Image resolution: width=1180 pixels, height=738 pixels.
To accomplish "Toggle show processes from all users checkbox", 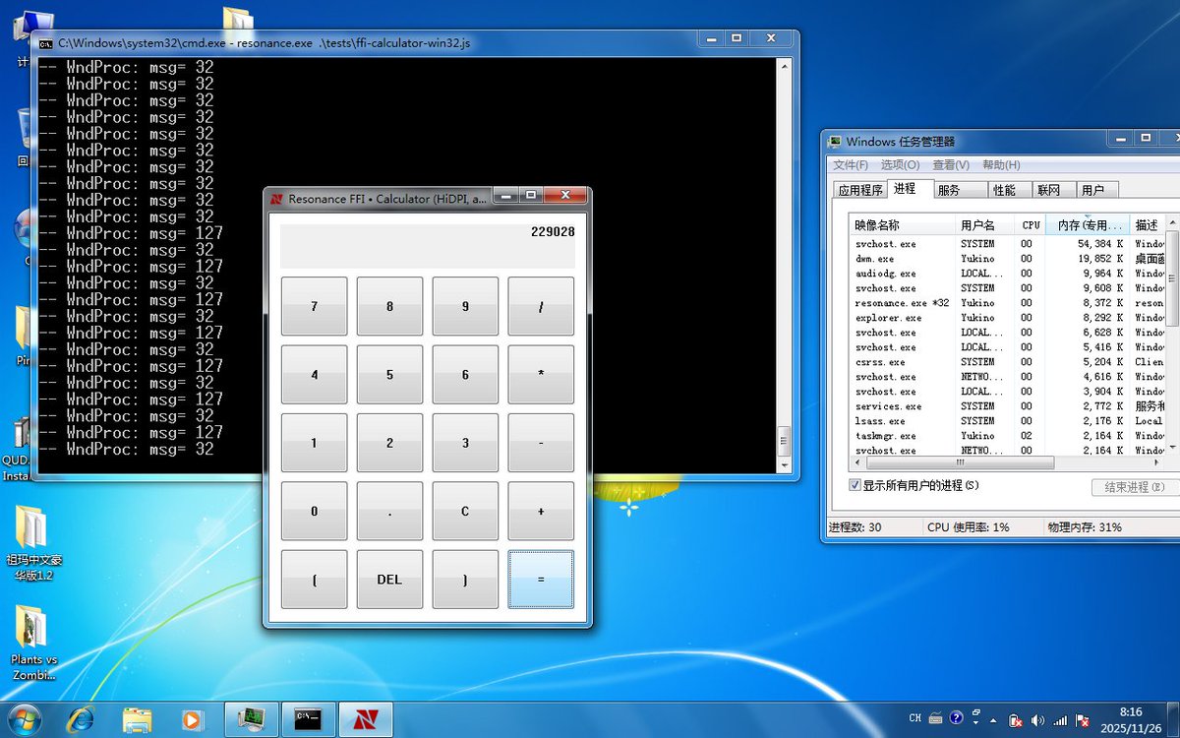I will pos(855,485).
